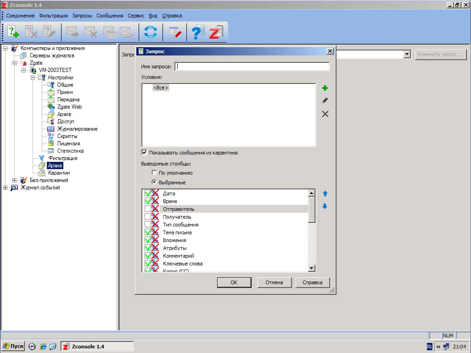This screenshot has height=353, width=471.
Task: Select <Все> condition entry
Action: coord(161,88)
